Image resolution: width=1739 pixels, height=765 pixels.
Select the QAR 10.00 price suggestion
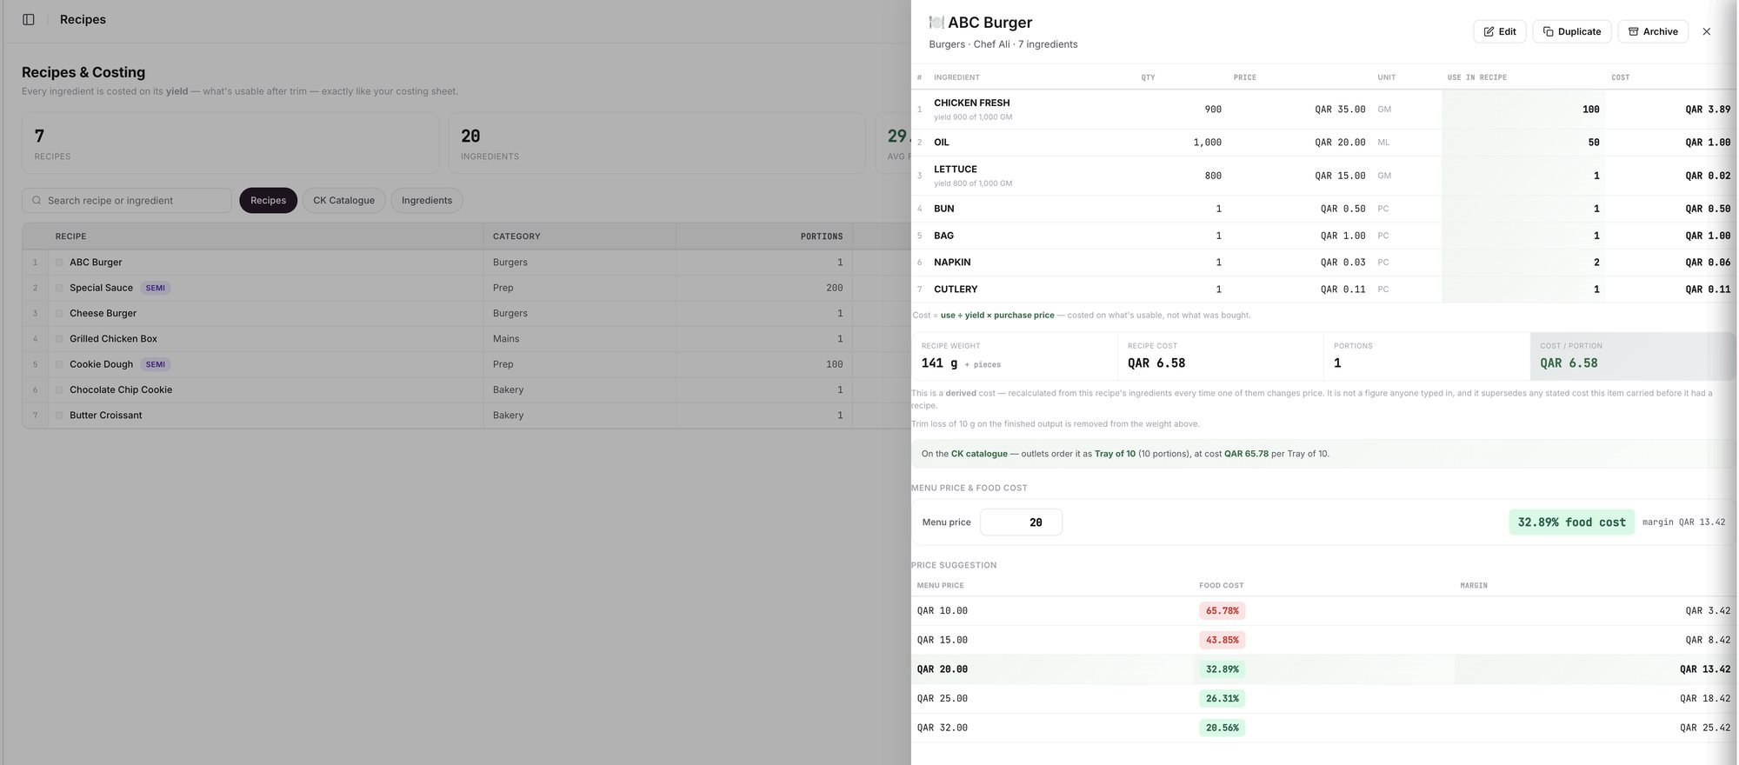(1323, 611)
